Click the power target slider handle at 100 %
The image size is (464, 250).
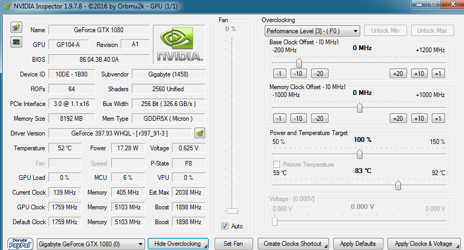tap(360, 154)
